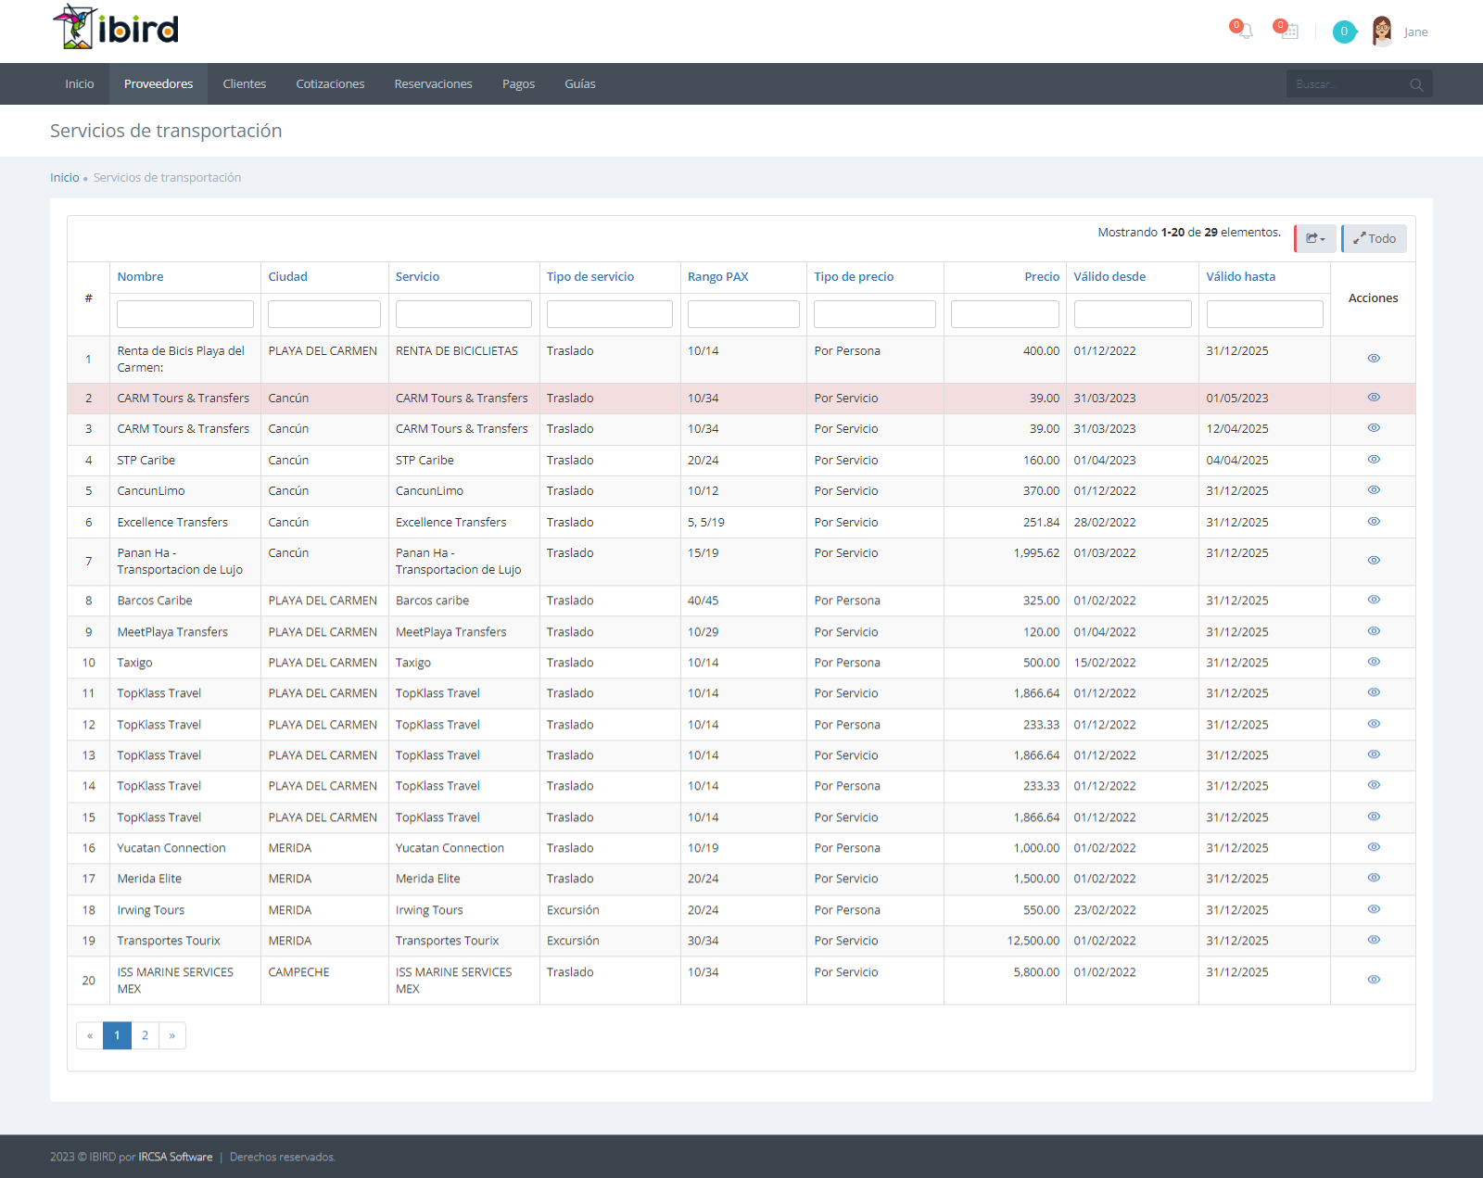The image size is (1483, 1178).
Task: Open the Pagos menu
Action: point(518,83)
